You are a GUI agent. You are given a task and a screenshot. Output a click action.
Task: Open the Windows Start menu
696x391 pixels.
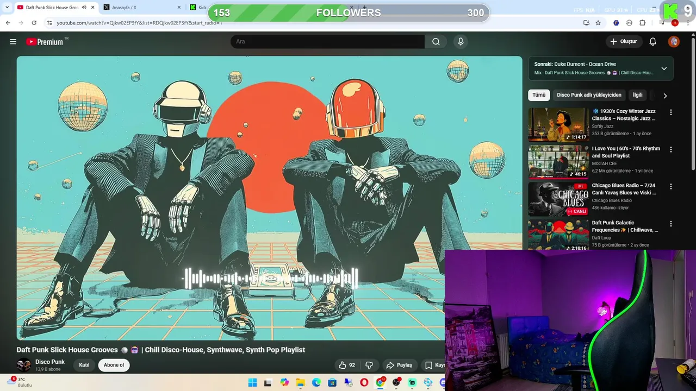tap(252, 383)
